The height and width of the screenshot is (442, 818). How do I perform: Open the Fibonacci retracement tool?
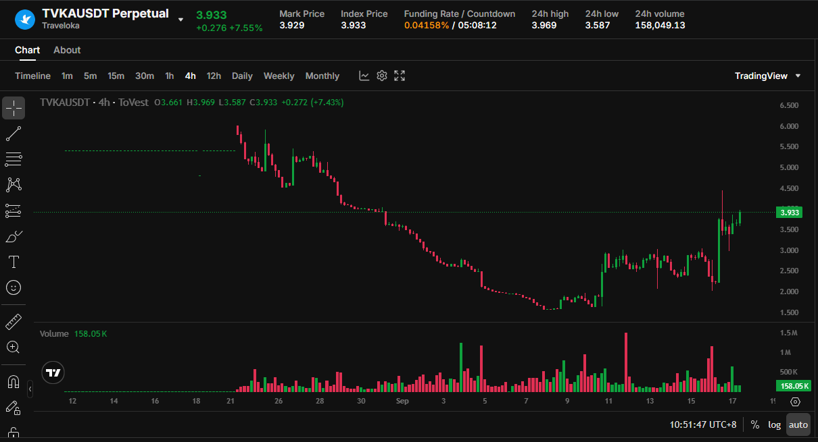(14, 159)
